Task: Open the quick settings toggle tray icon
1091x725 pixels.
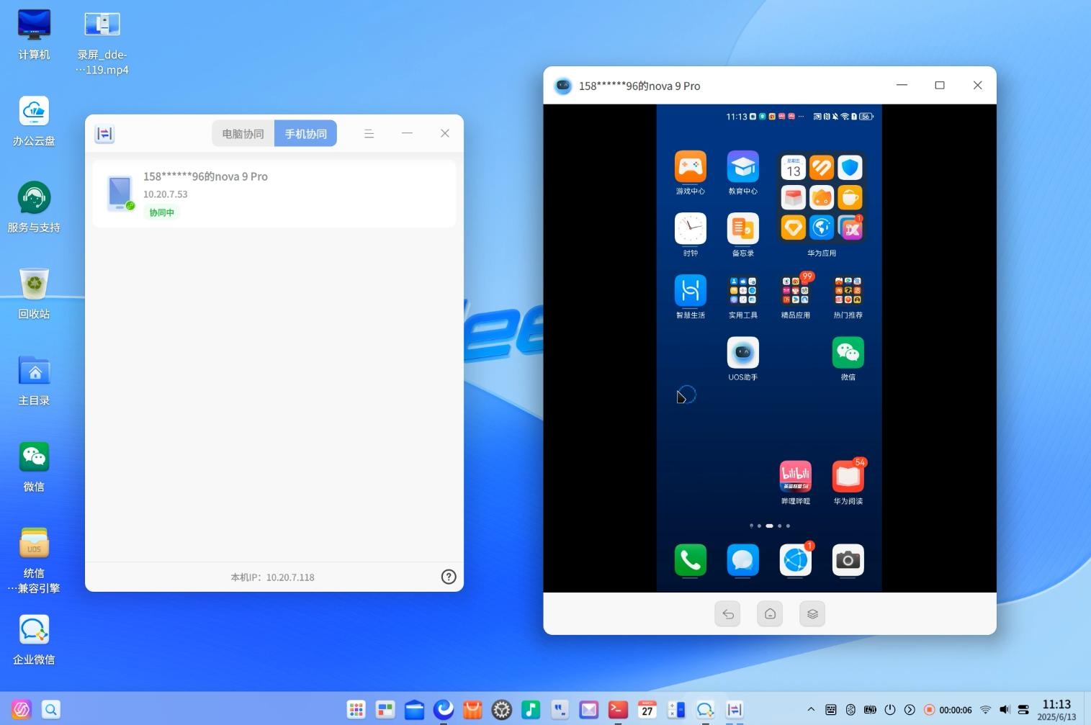Action: tap(1023, 709)
